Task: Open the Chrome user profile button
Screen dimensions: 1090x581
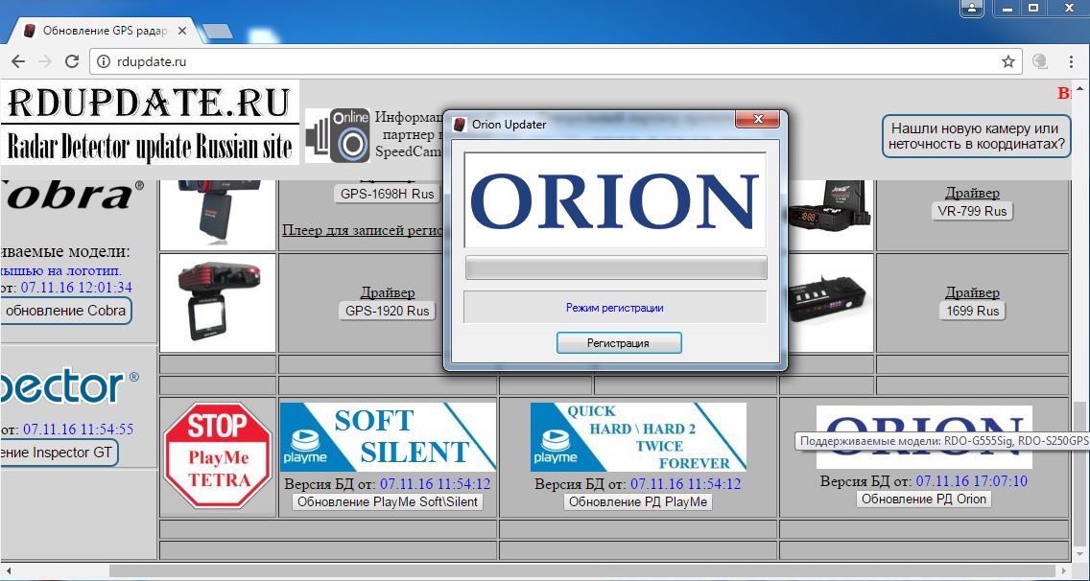Action: coord(972,8)
